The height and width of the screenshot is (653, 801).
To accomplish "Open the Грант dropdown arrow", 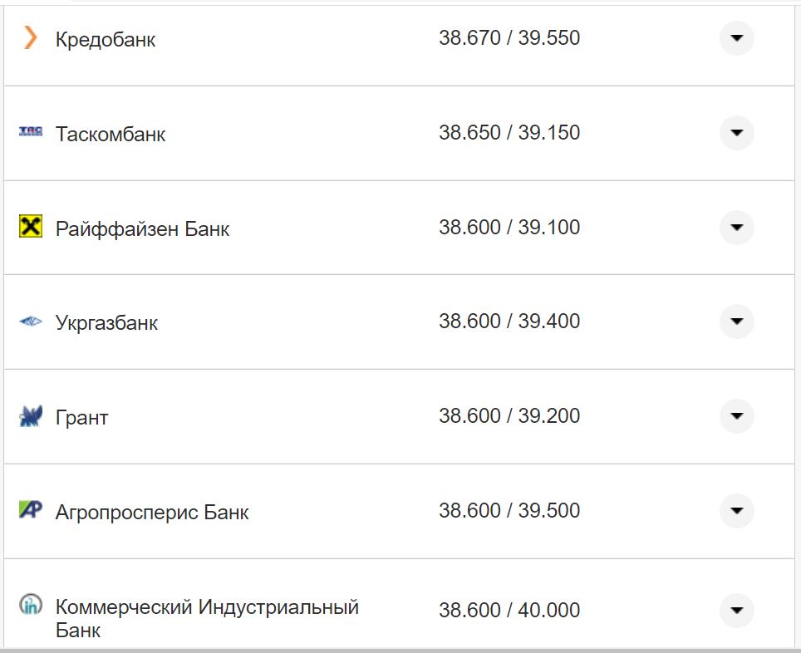I will [x=736, y=416].
